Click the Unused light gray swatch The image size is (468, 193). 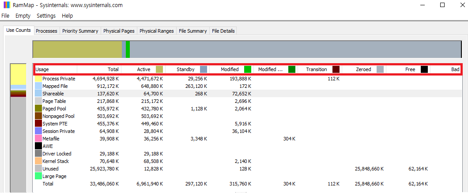point(38,169)
